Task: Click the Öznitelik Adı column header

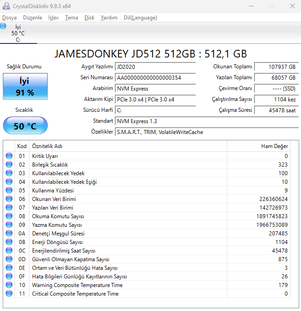Action: [128, 146]
